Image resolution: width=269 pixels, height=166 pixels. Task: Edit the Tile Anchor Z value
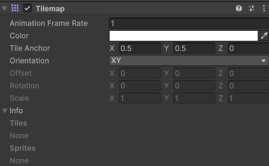click(x=249, y=48)
